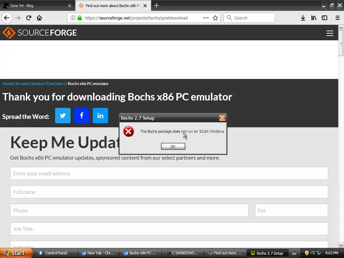
Task: Click the keyboard icon in the taskbar
Action: 294,253
